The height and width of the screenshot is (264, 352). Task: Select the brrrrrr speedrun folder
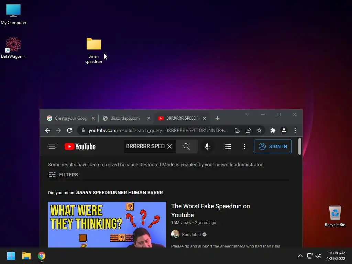[93, 51]
